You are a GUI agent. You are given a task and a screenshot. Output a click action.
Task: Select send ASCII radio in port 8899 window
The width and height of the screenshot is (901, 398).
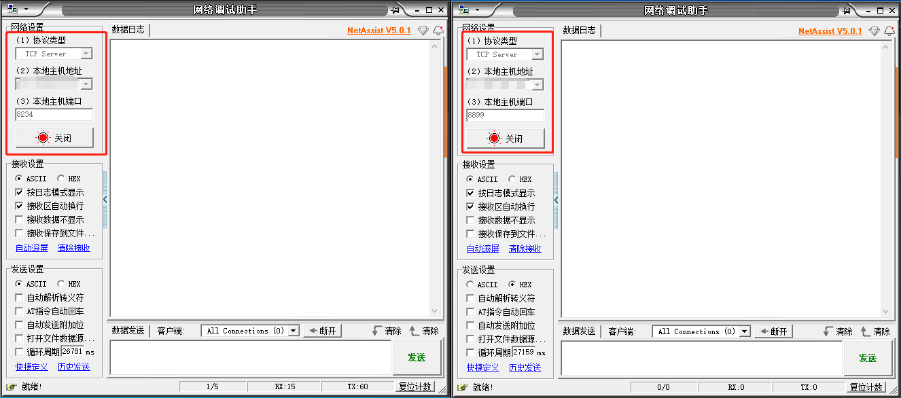click(x=470, y=285)
